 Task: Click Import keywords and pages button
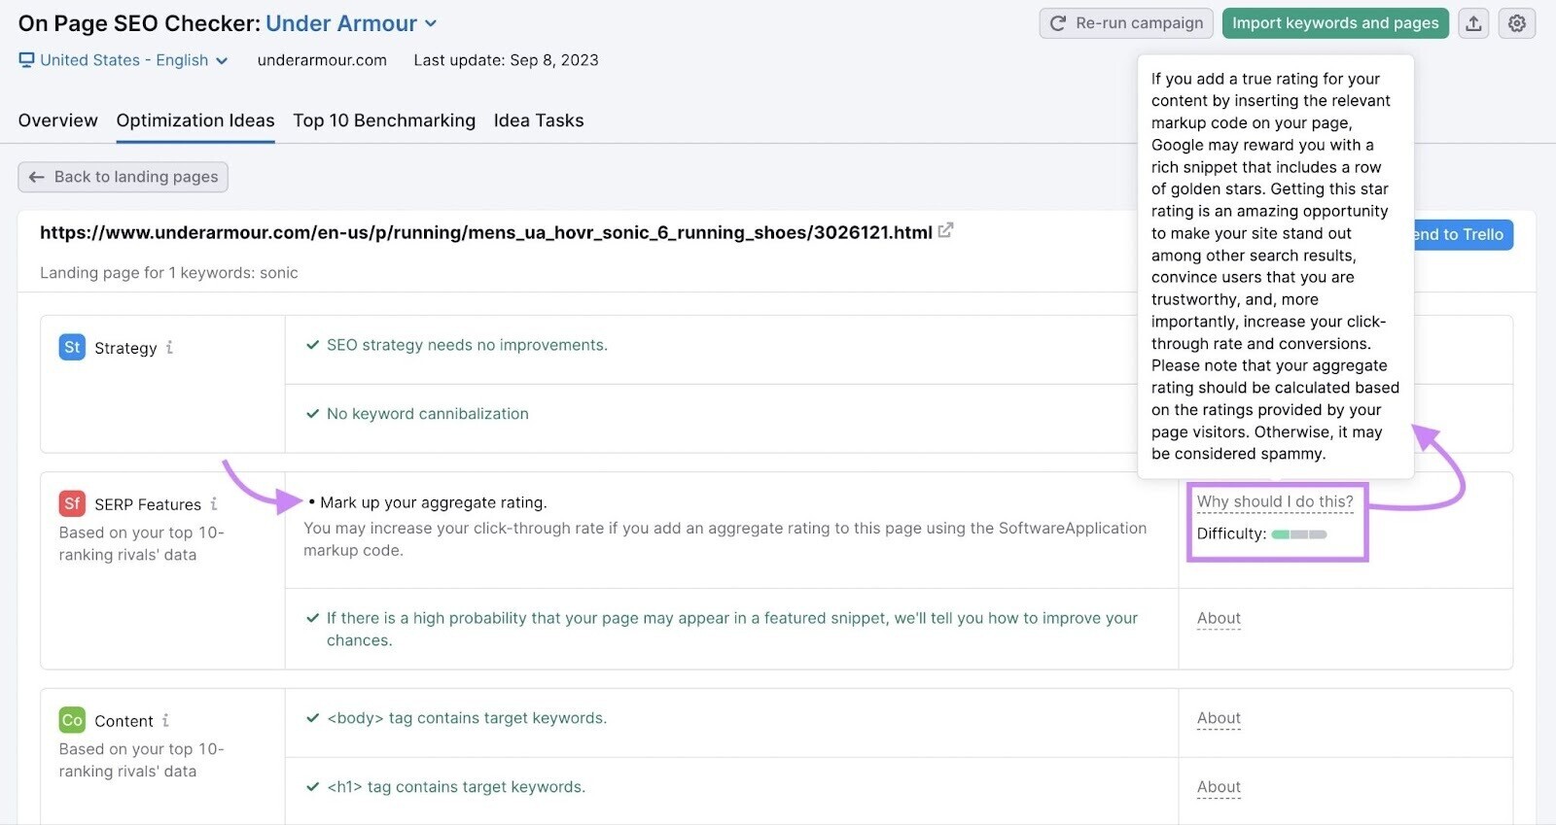[1335, 23]
